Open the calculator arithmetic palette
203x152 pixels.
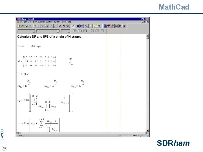tap(105, 26)
